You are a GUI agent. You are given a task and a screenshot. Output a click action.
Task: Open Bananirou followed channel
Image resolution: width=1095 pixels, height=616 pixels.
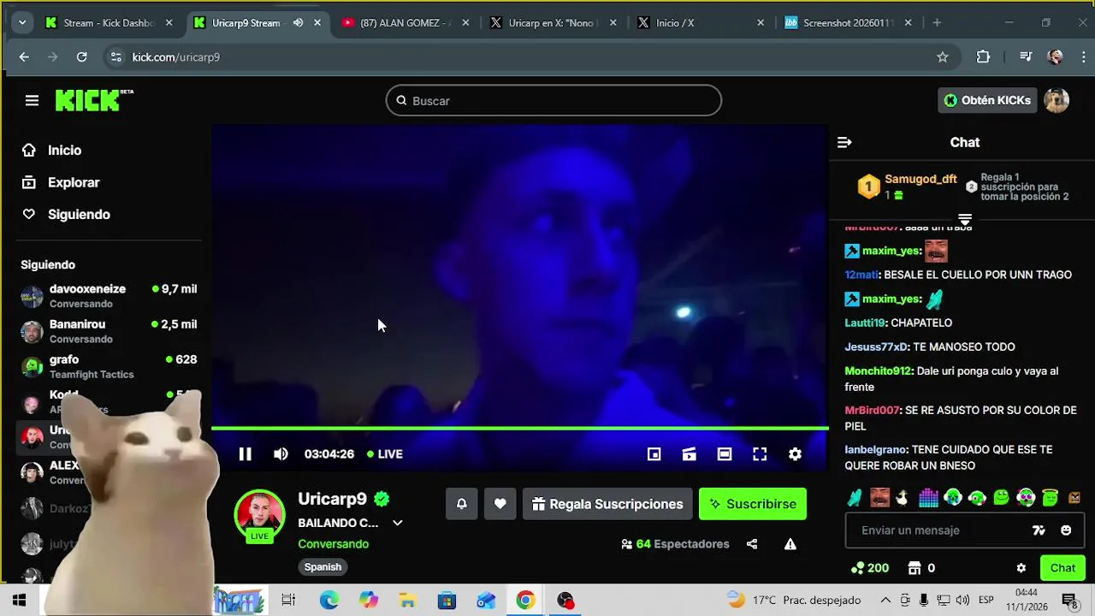pos(109,331)
